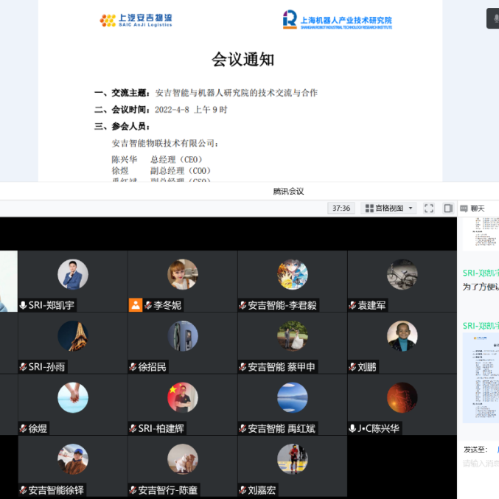This screenshot has width=499, height=499.
Task: Click first SRI-郑凯宇 chat sender name
Action: tap(481, 273)
